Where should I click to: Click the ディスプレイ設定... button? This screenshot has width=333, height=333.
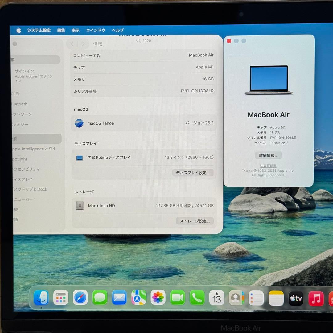click(x=193, y=173)
